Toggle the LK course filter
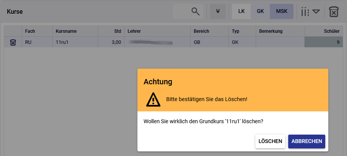This screenshot has width=347, height=156. pyautogui.click(x=241, y=11)
